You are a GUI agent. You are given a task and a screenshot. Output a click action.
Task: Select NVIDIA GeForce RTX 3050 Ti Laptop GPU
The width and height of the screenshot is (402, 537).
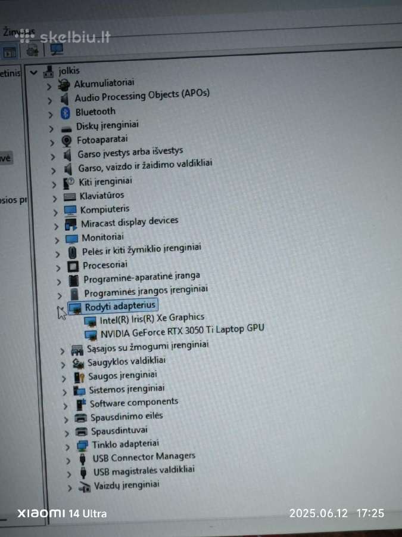coord(182,331)
